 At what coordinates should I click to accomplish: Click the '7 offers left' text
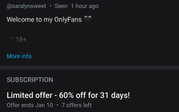76,105
